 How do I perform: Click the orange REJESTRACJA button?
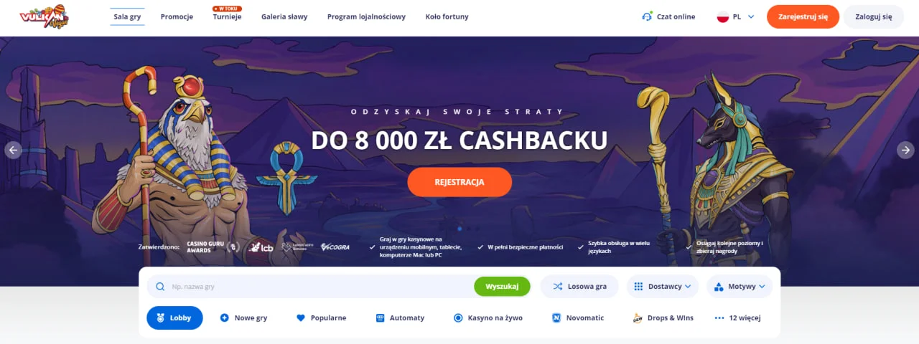pyautogui.click(x=459, y=182)
